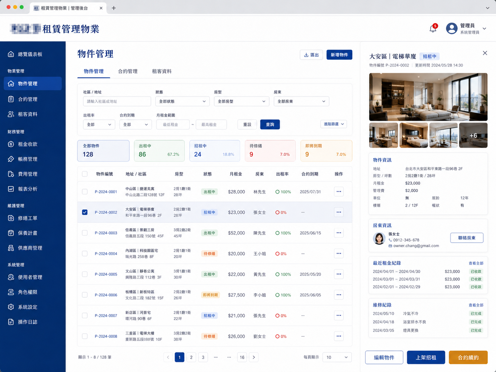This screenshot has width=496, height=372.
Task: Open the notification bell icon
Action: tap(433, 29)
